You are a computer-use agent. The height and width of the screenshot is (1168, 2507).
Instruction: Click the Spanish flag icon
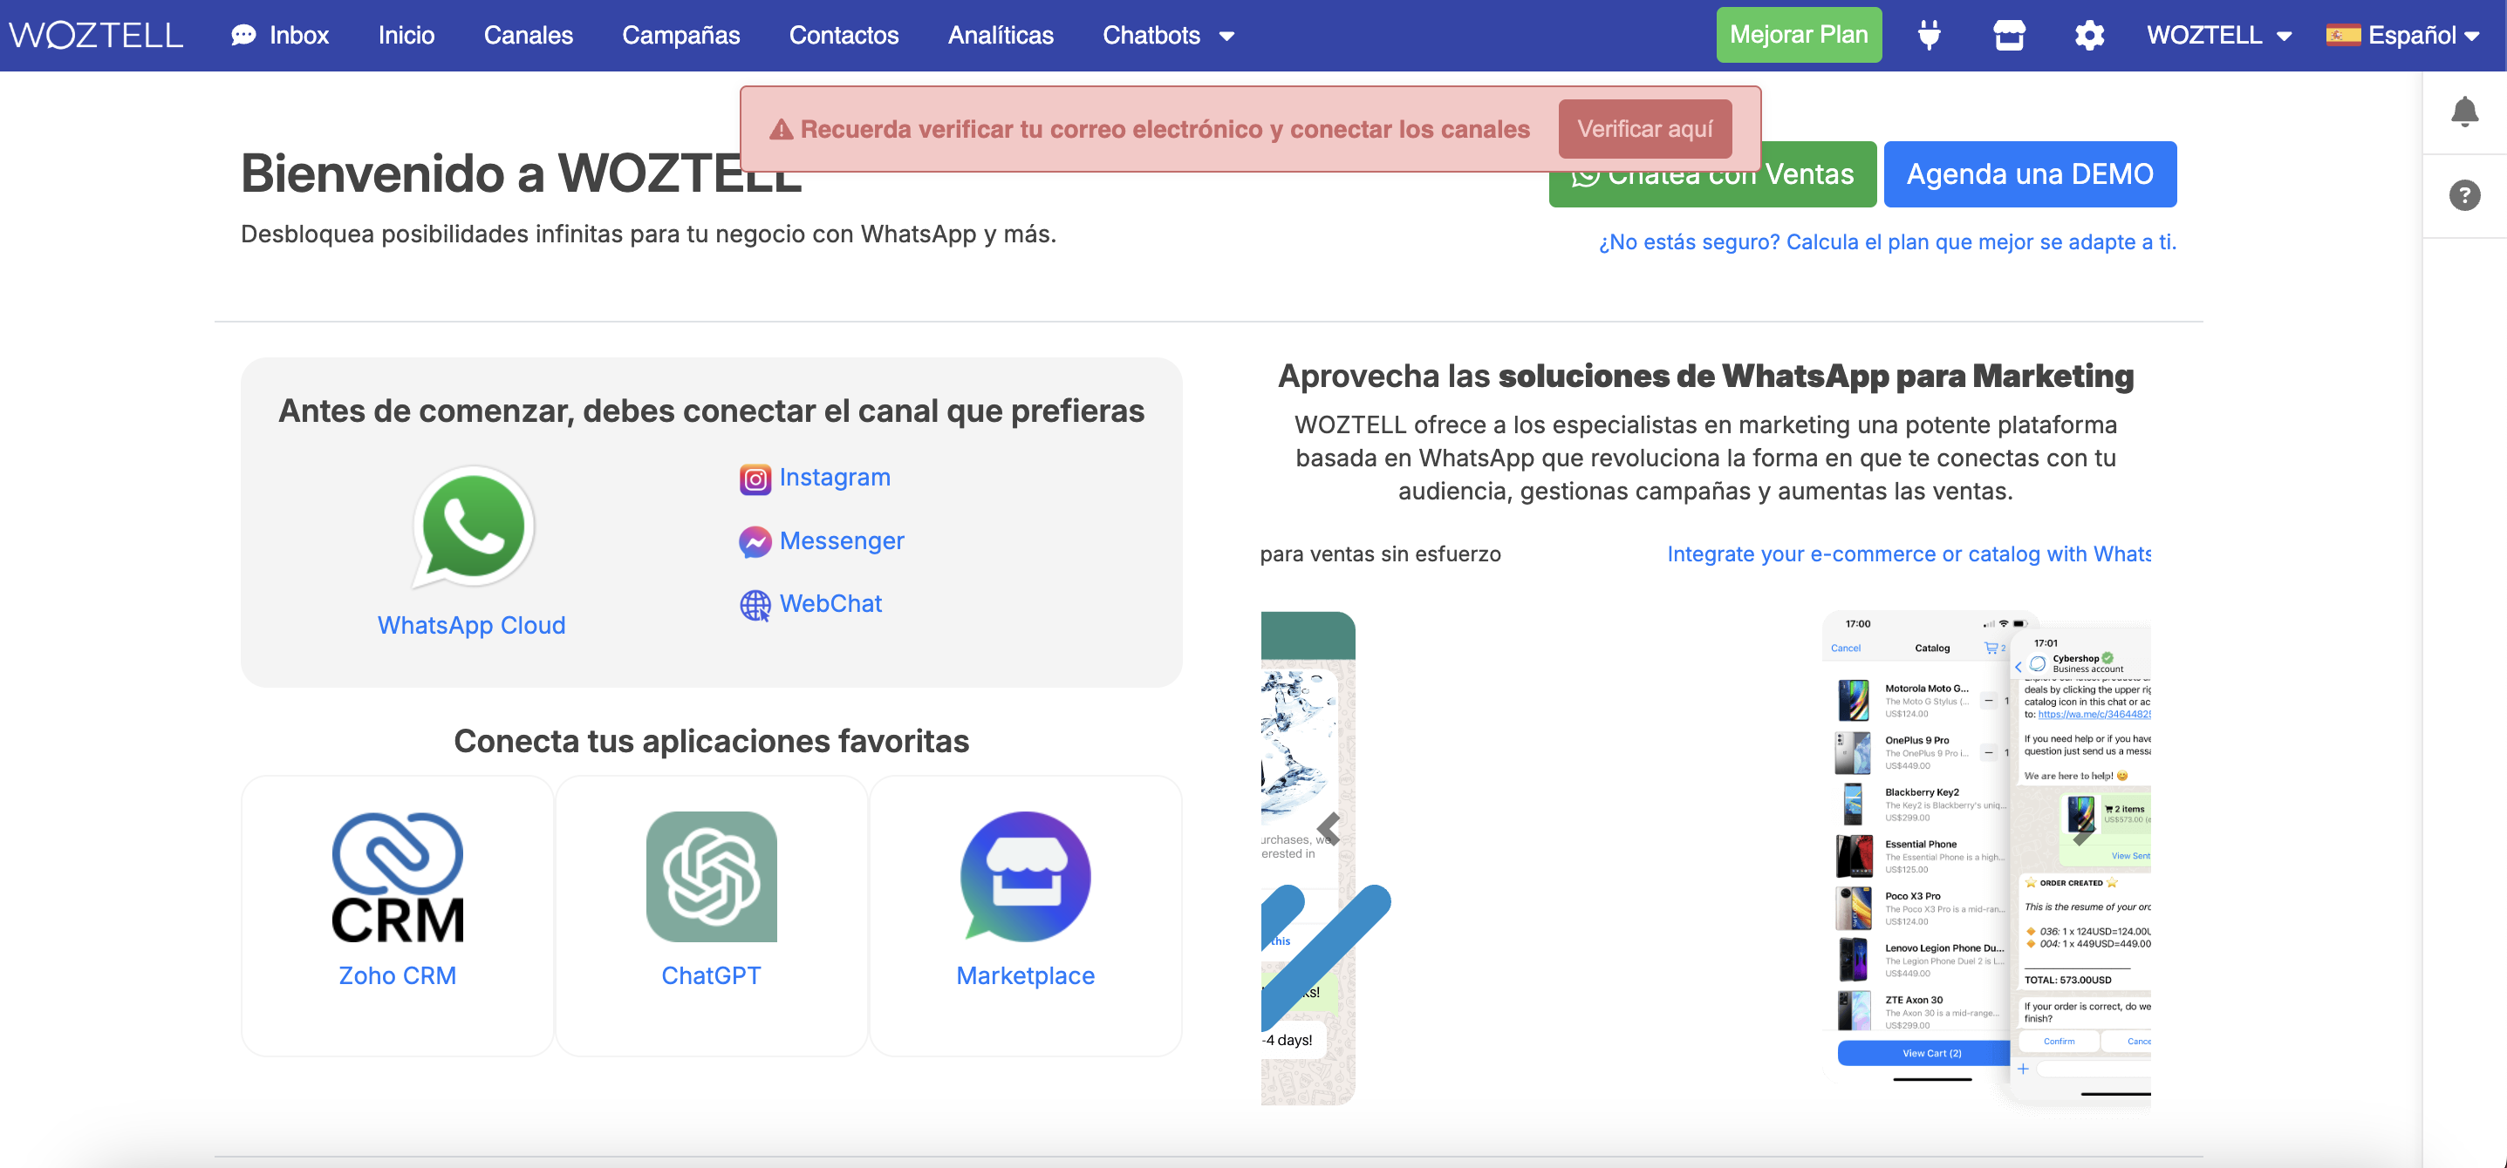[x=2342, y=35]
